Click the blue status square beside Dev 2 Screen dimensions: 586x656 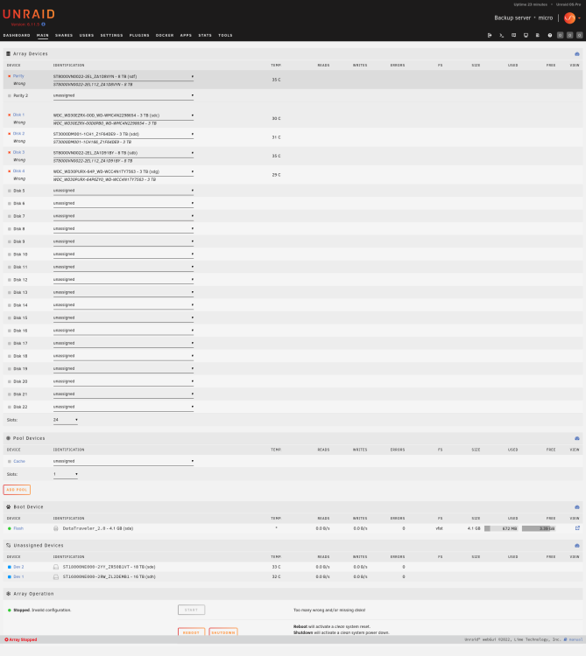10,567
